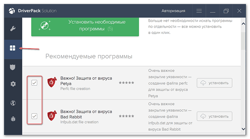The image size is (250, 139).
Task: Open the gear settings icon in sidebar
Action: (13, 84)
